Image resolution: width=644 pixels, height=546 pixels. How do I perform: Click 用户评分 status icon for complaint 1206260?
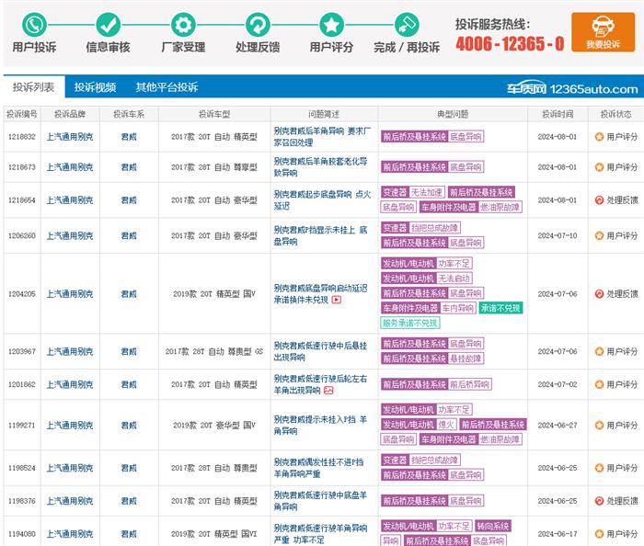point(599,235)
